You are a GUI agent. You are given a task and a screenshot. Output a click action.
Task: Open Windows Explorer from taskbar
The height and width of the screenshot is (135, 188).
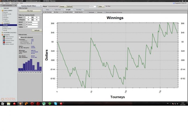[x=9, y=104]
